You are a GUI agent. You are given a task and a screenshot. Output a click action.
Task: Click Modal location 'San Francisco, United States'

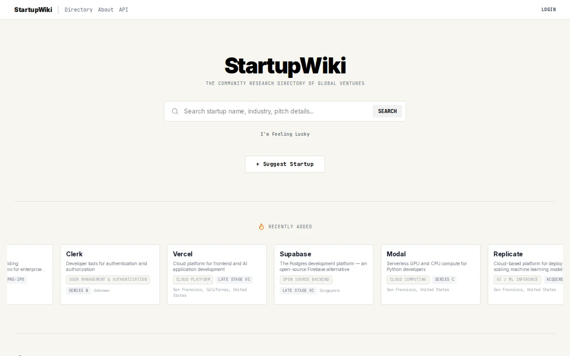(418, 290)
